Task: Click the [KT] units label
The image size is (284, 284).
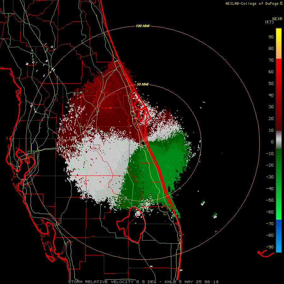Action: [269, 22]
